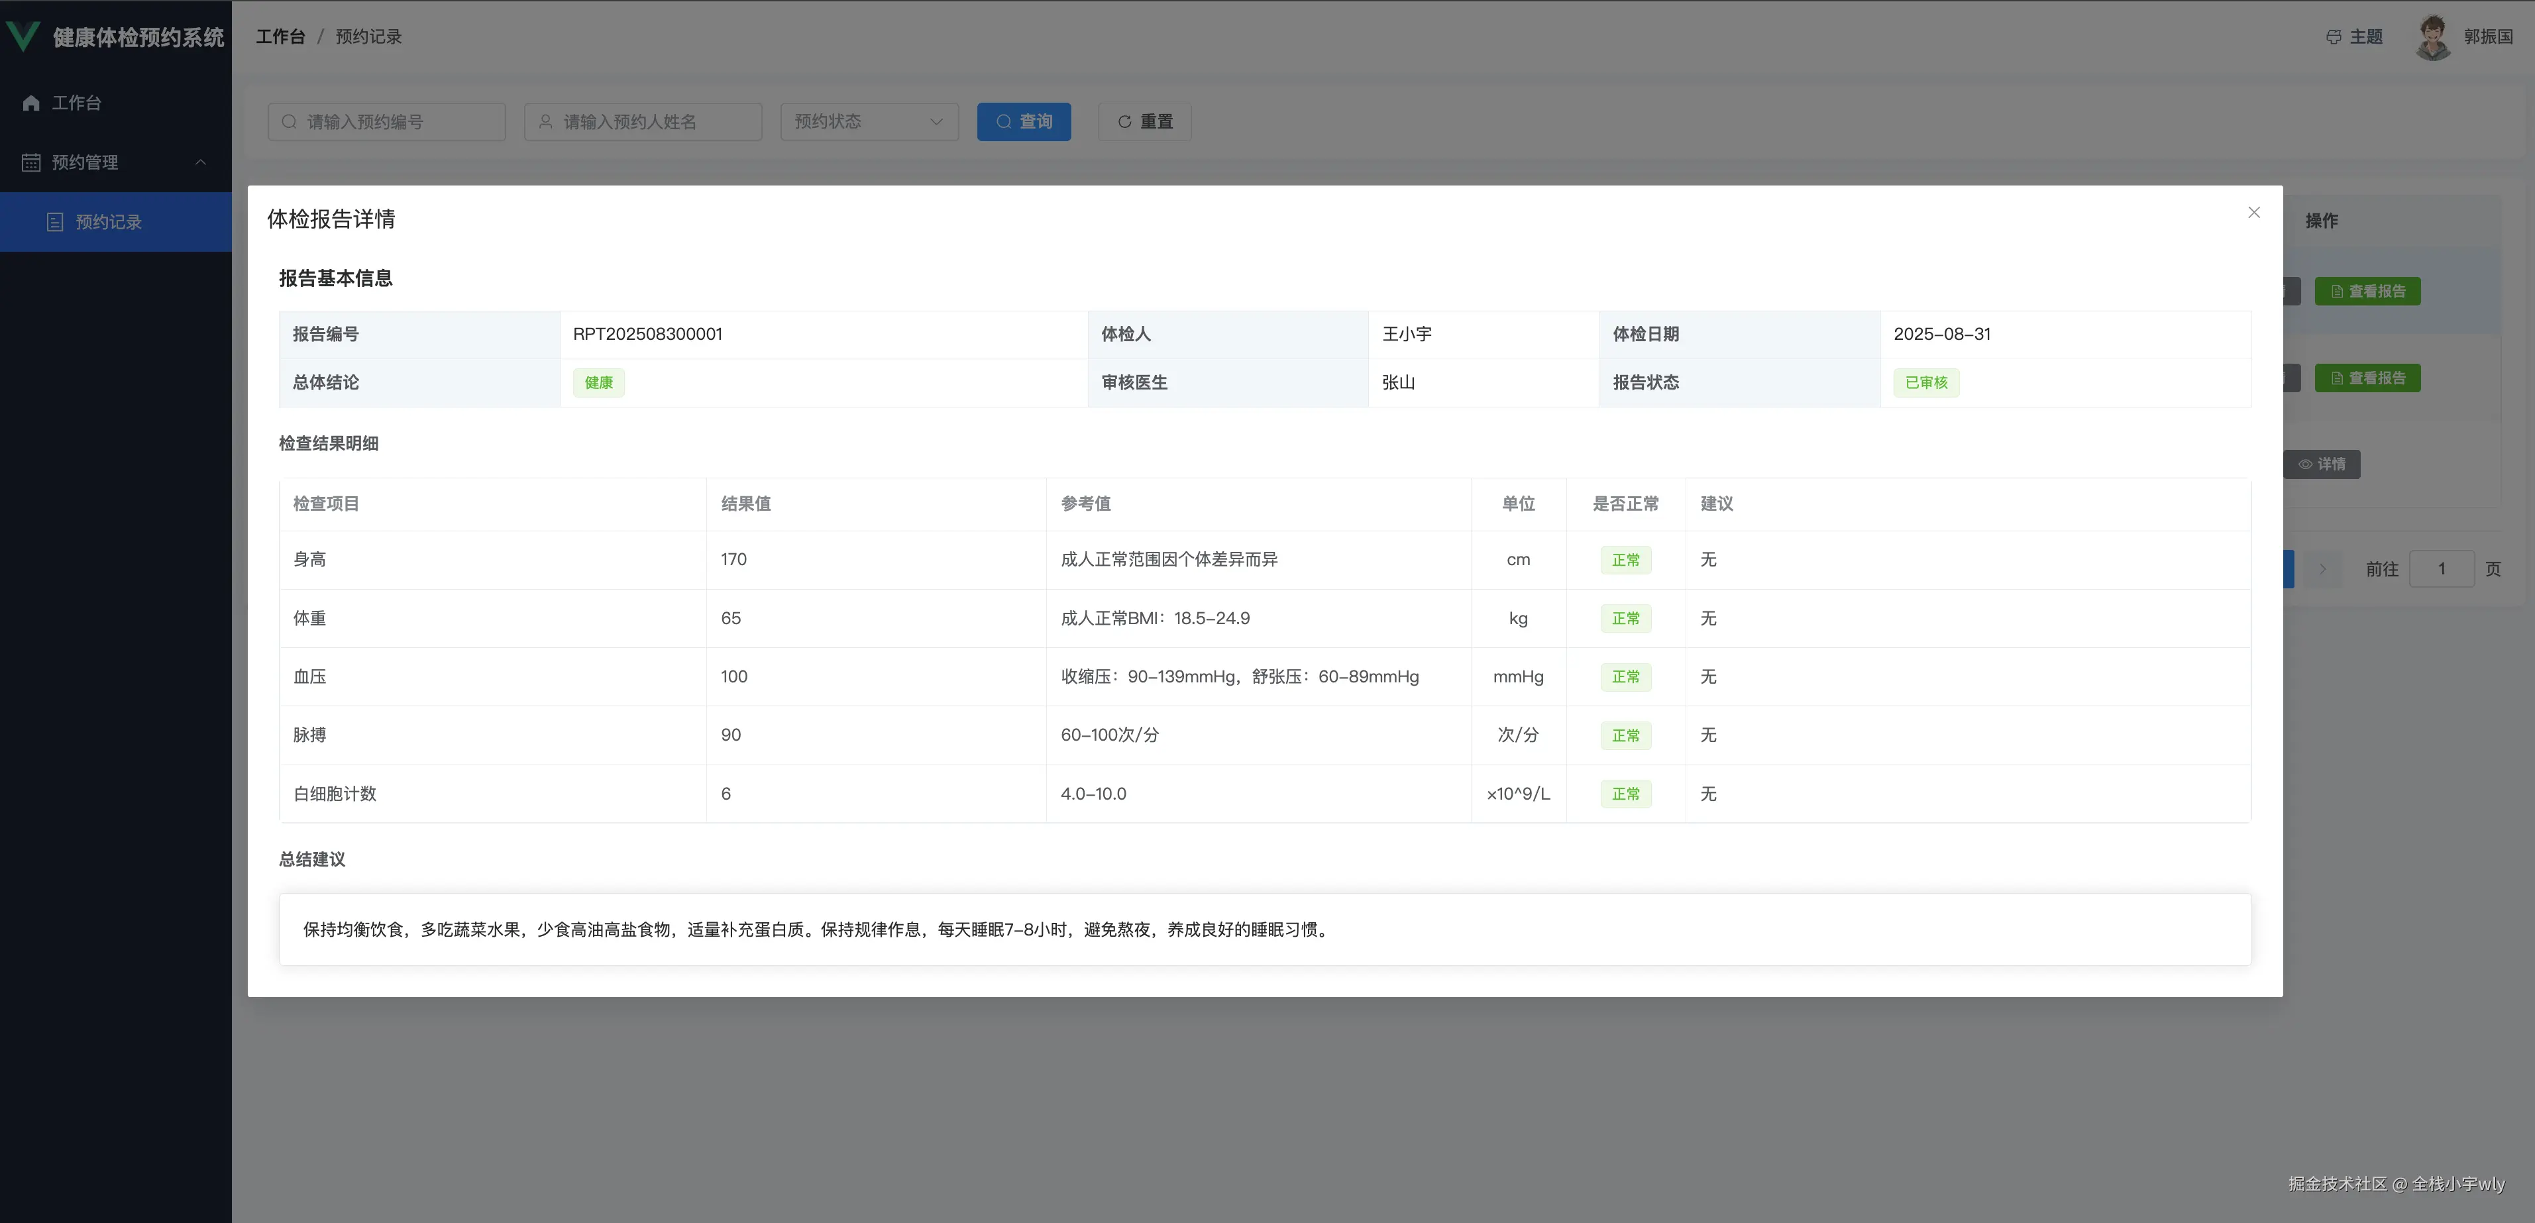The height and width of the screenshot is (1223, 2535).
Task: Click the gray 详情 button with eye icon
Action: [x=2322, y=464]
